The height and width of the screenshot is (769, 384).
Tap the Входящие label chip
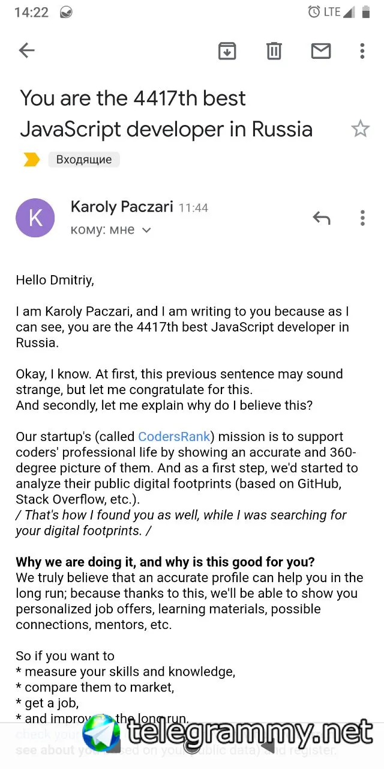coord(84,160)
